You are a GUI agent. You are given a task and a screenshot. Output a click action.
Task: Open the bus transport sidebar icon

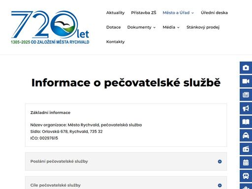pos(246,176)
